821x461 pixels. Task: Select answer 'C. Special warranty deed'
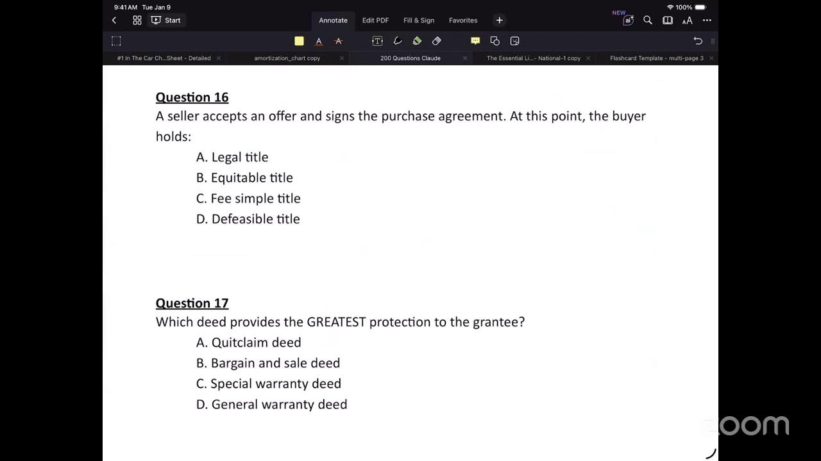coord(269,384)
